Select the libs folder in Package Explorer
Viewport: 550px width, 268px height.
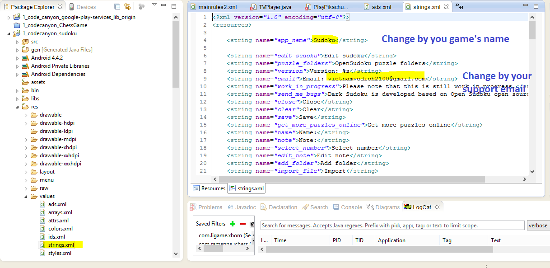click(35, 99)
